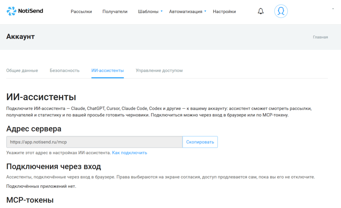Click the NotiSend logo
Image resolution: width=341 pixels, height=208 pixels.
click(x=25, y=11)
